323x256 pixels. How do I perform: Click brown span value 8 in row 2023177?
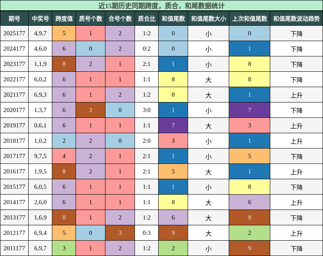pyautogui.click(x=64, y=64)
